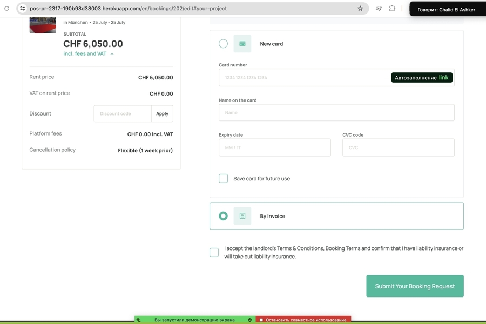Image resolution: width=486 pixels, height=324 pixels.
Task: Click the toolbar icon beside the bookmark star
Action: pyautogui.click(x=379, y=9)
